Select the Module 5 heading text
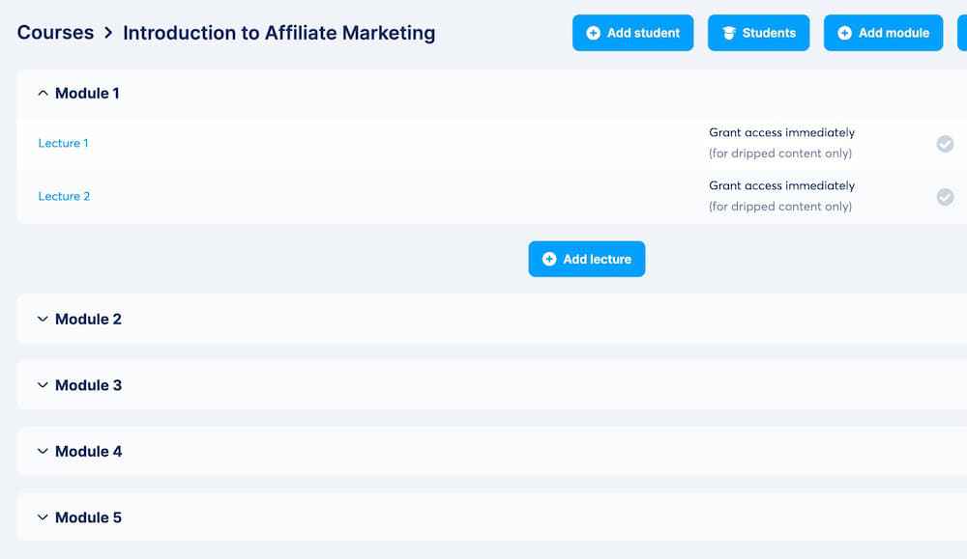The width and height of the screenshot is (967, 559). tap(88, 517)
